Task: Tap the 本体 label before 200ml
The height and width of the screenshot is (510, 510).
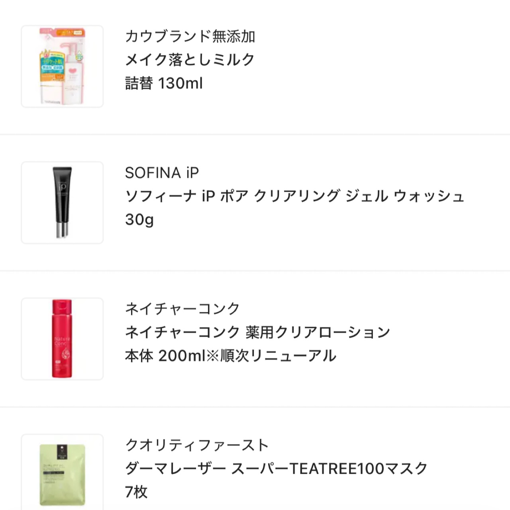Action: coord(139,356)
